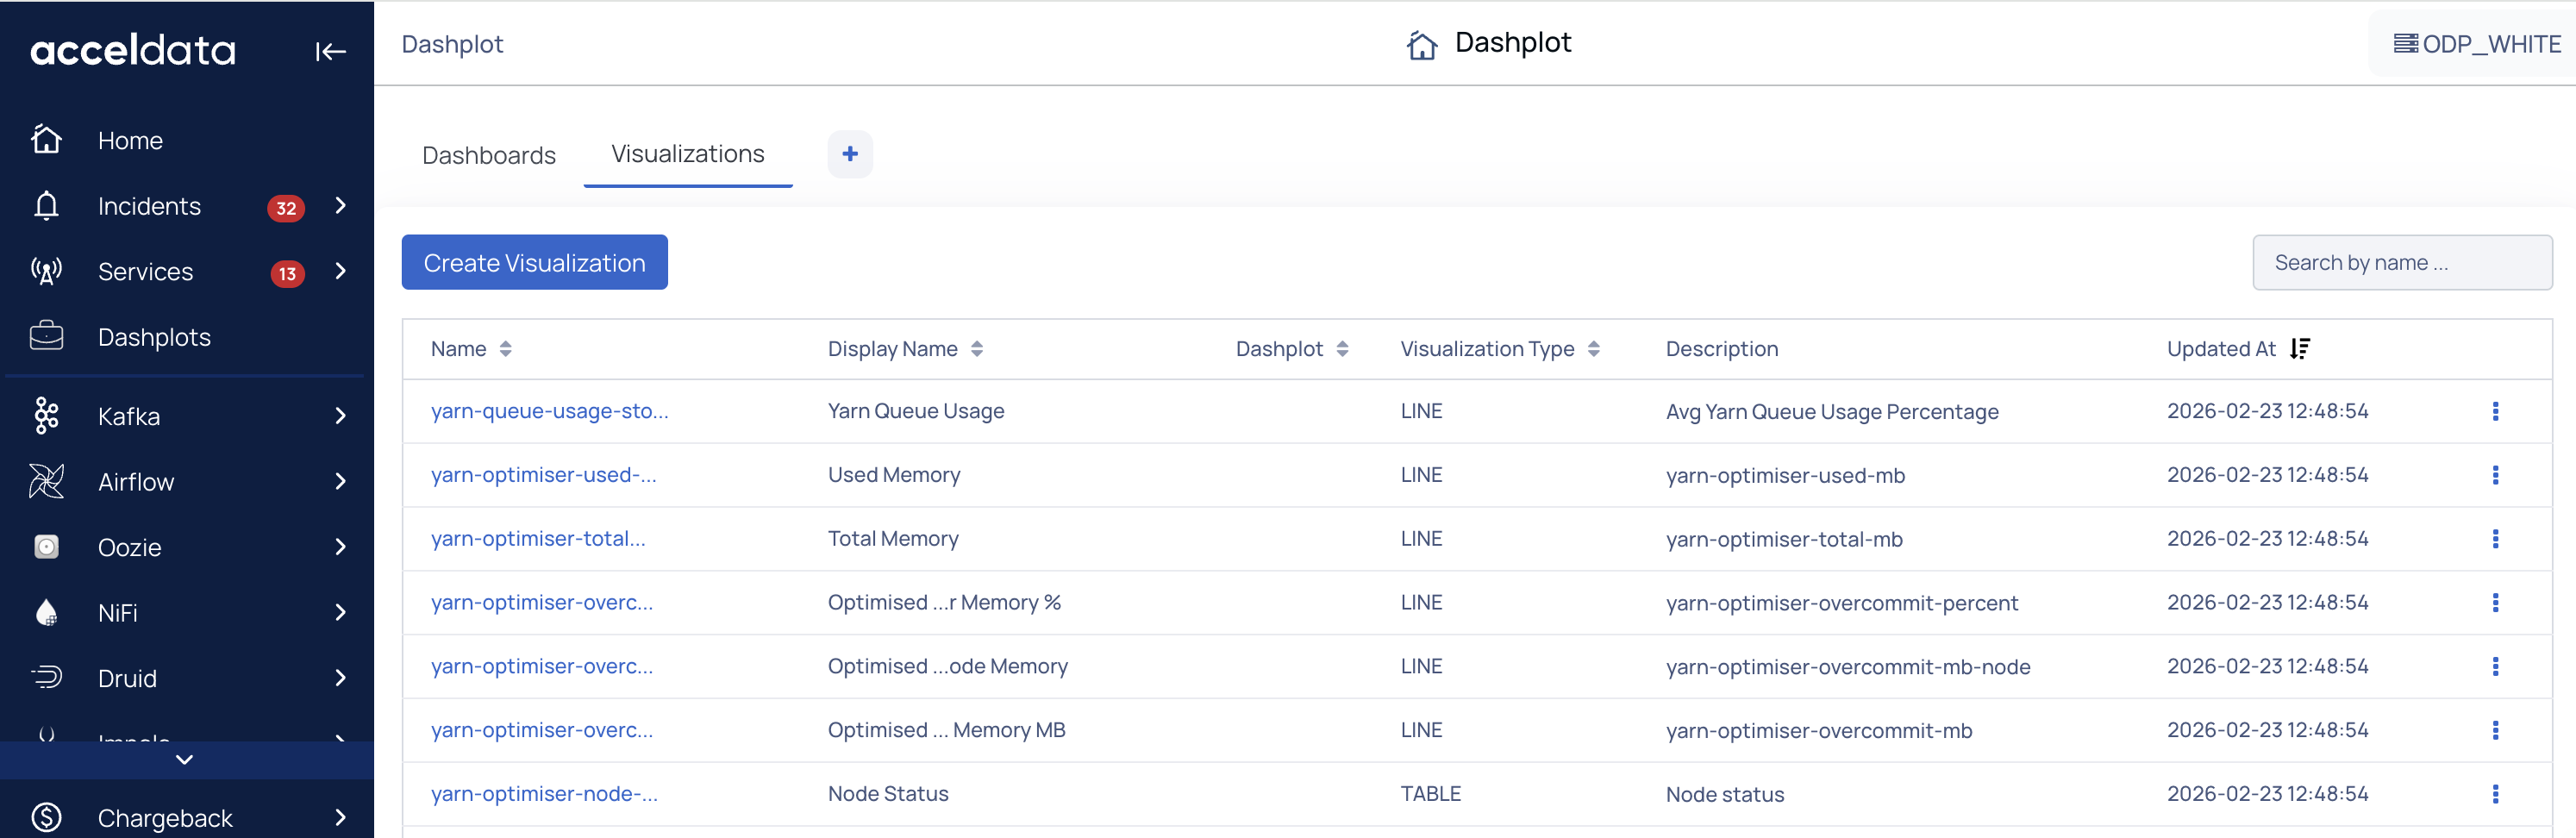Click the Incidents bell icon
Screen dimensions: 2576x838
(46, 206)
